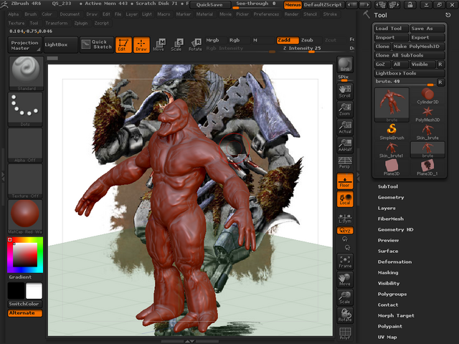The width and height of the screenshot is (459, 344).
Task: Click Make PolyMesh3D button
Action: pyautogui.click(x=418, y=46)
